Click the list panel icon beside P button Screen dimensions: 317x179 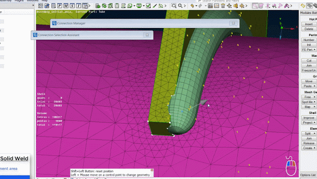[x=53, y=6]
